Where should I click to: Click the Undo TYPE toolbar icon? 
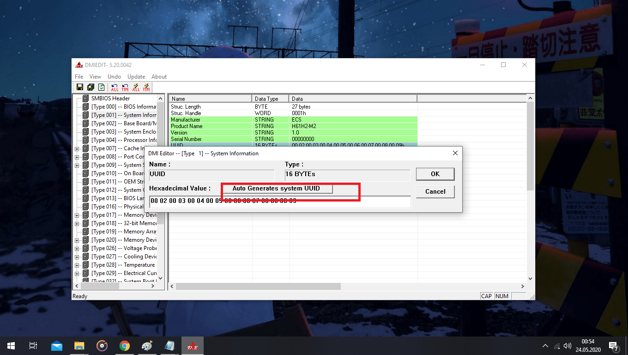tap(125, 87)
